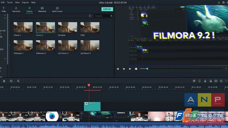228x128 pixels.
Task: Click the play-frame-by-frame button
Action: coord(124,69)
